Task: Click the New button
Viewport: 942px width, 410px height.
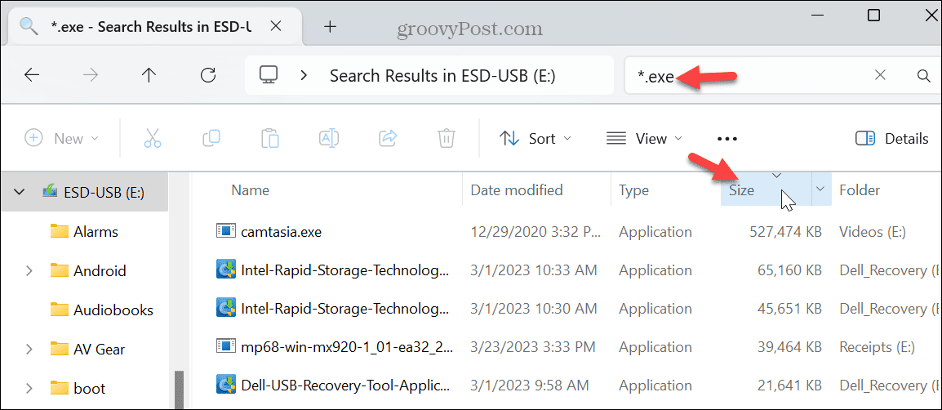Action: coord(61,139)
